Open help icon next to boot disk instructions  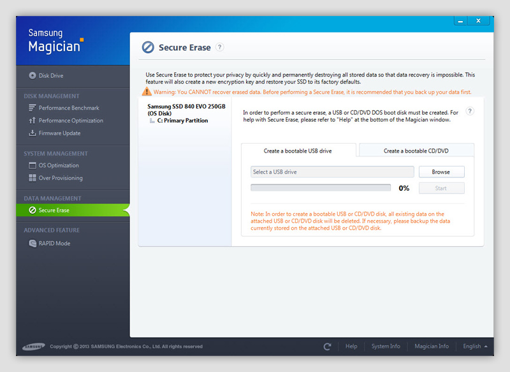click(x=470, y=111)
